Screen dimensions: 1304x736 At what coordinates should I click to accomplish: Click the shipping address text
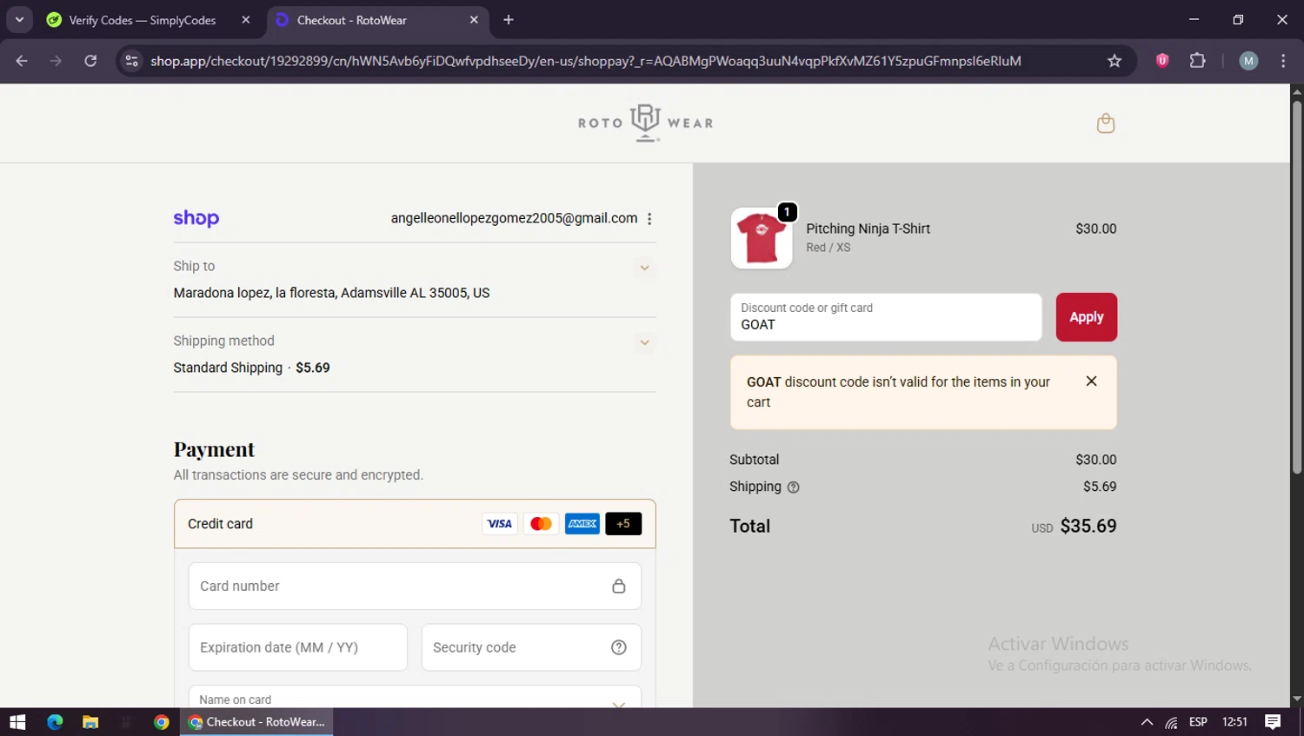331,294
